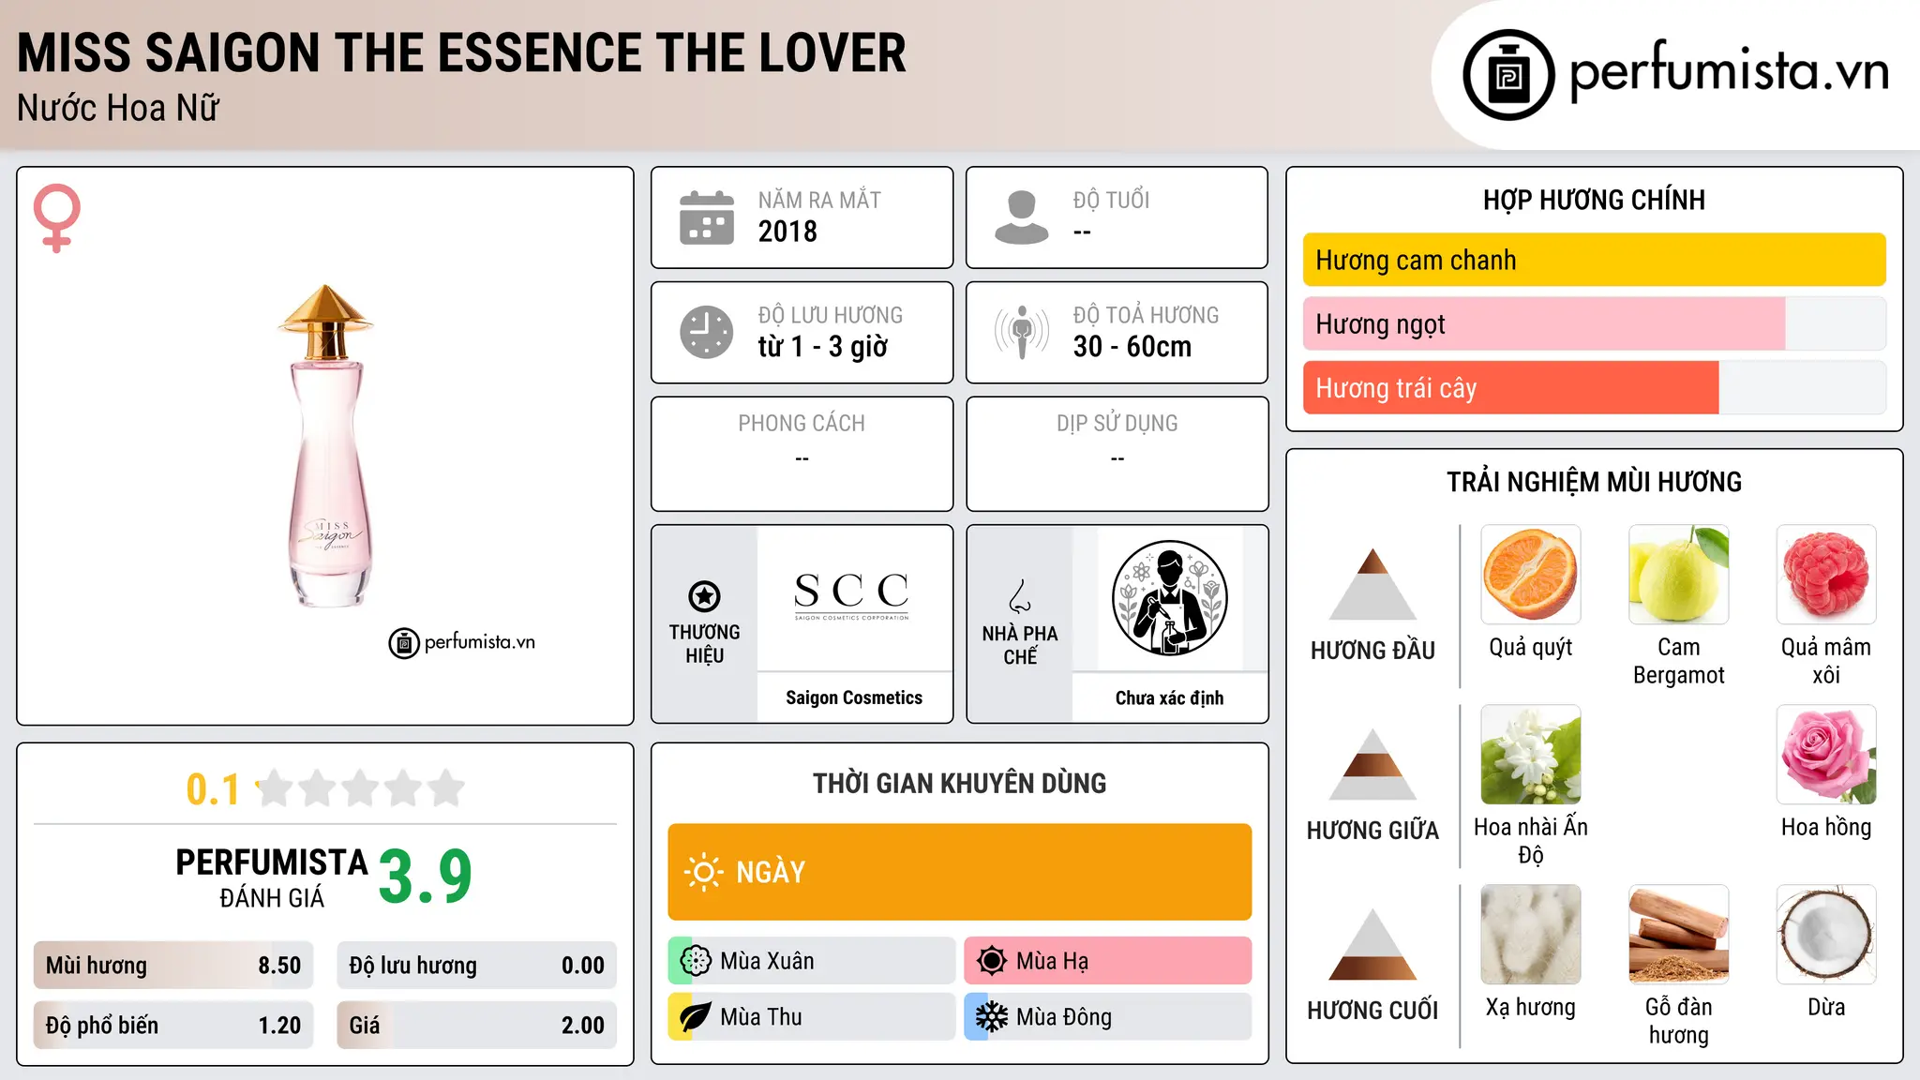This screenshot has width=1920, height=1080.
Task: Click the calendar icon beside release year
Action: (x=706, y=217)
